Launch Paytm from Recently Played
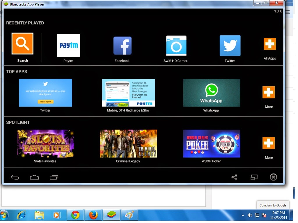 (69, 46)
